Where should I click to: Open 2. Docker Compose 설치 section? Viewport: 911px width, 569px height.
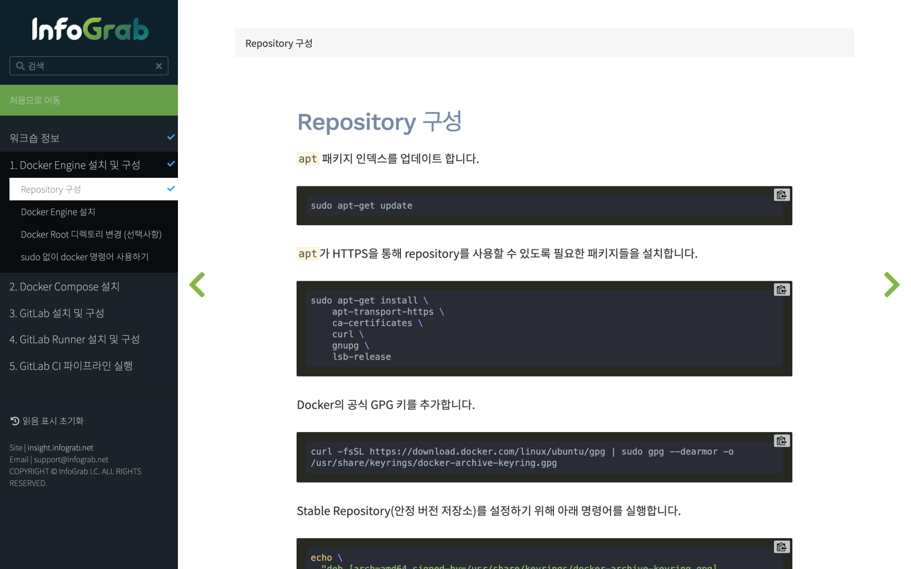pos(65,287)
